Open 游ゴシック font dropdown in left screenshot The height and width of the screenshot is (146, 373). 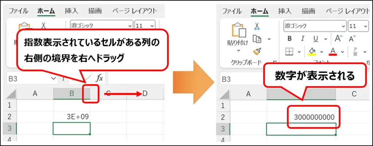click(130, 26)
